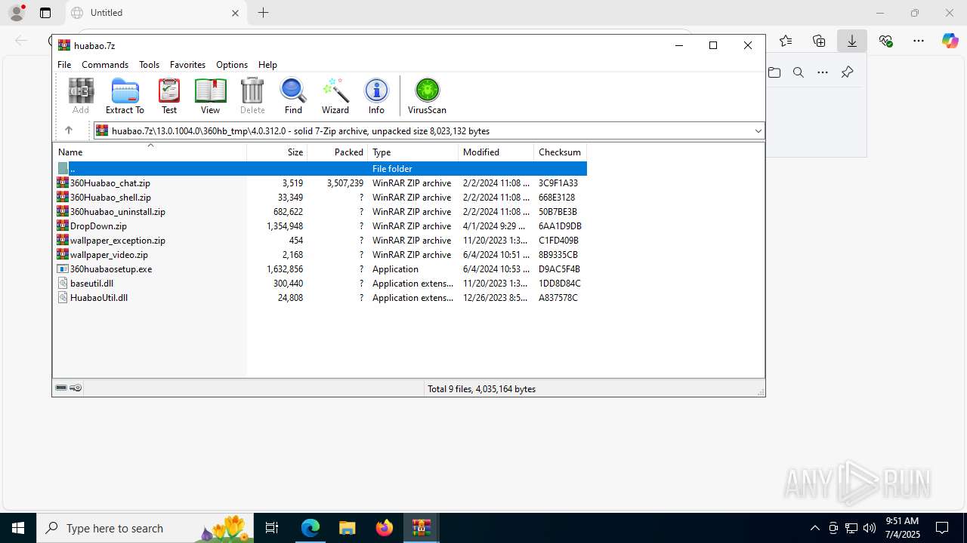Select the parent folder '..' row
The height and width of the screenshot is (543, 967).
tap(320, 169)
